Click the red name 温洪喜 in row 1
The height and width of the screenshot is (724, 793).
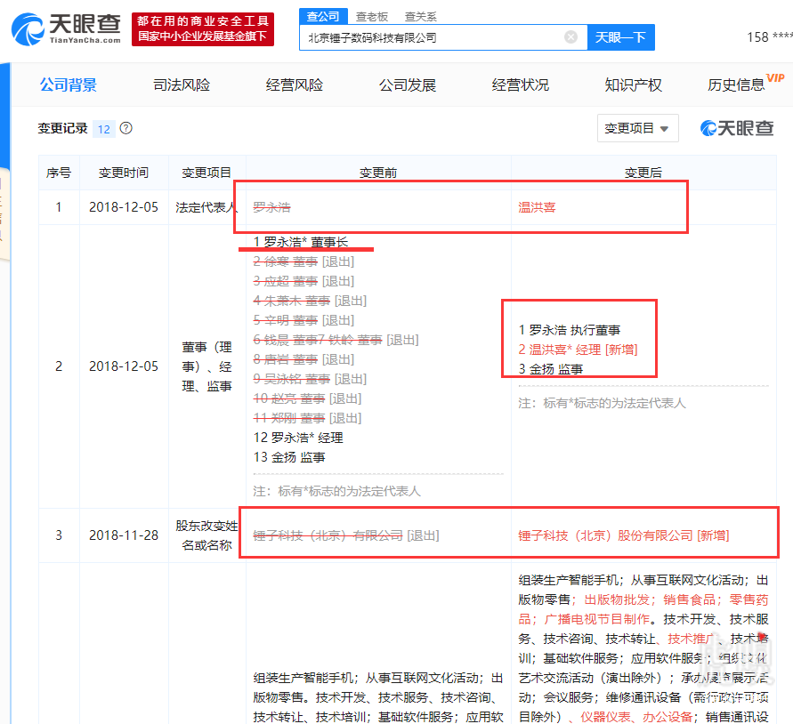click(537, 207)
